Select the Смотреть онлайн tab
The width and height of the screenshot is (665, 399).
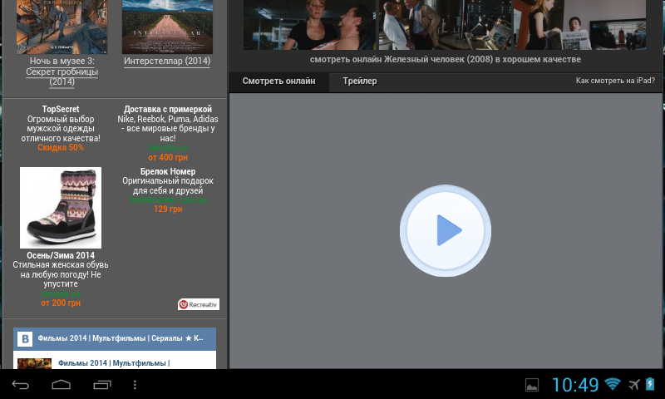pos(278,81)
